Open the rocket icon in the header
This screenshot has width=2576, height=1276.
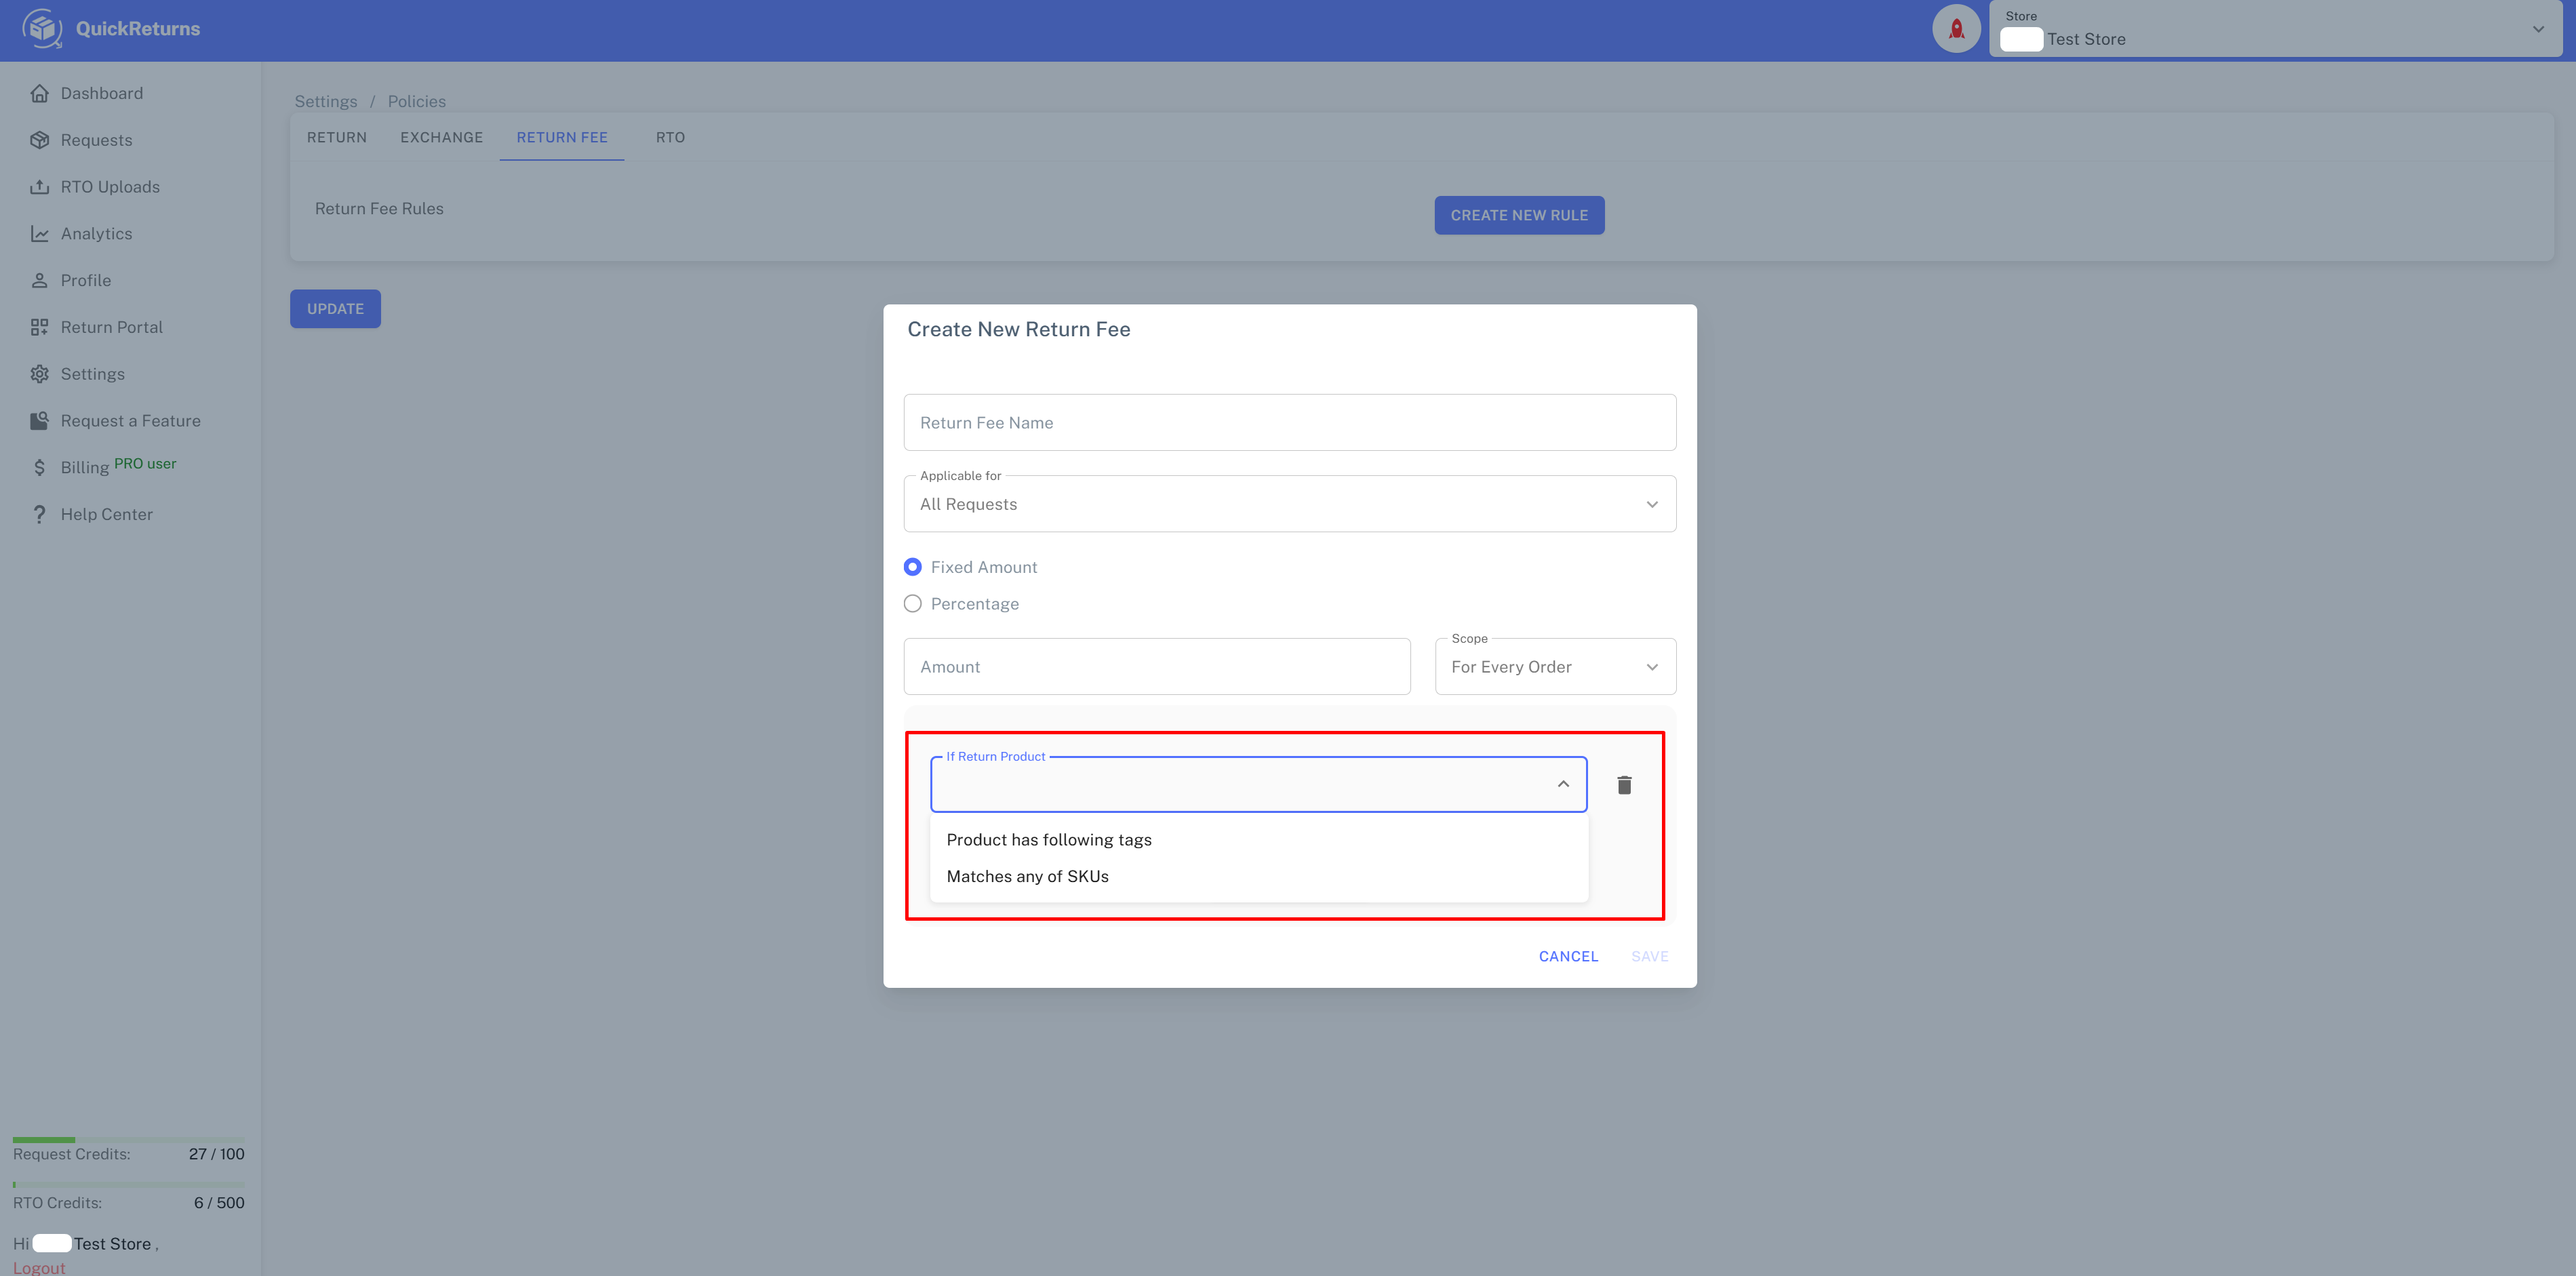[x=1956, y=29]
